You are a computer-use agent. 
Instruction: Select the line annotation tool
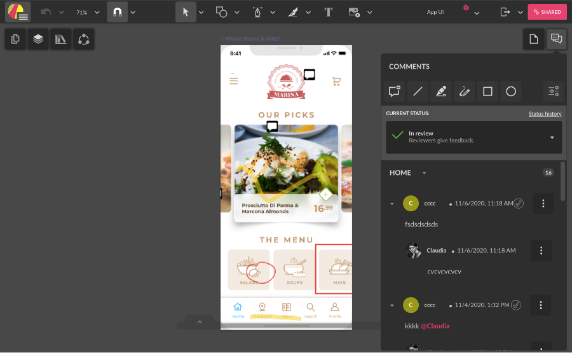pos(418,92)
